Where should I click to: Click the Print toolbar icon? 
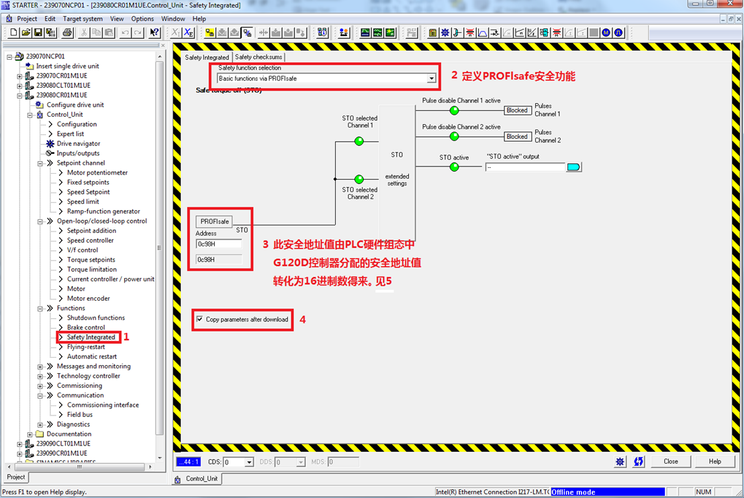pos(67,32)
